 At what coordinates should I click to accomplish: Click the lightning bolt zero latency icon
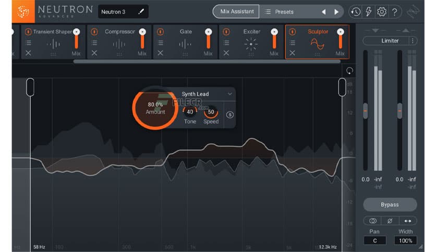point(368,11)
